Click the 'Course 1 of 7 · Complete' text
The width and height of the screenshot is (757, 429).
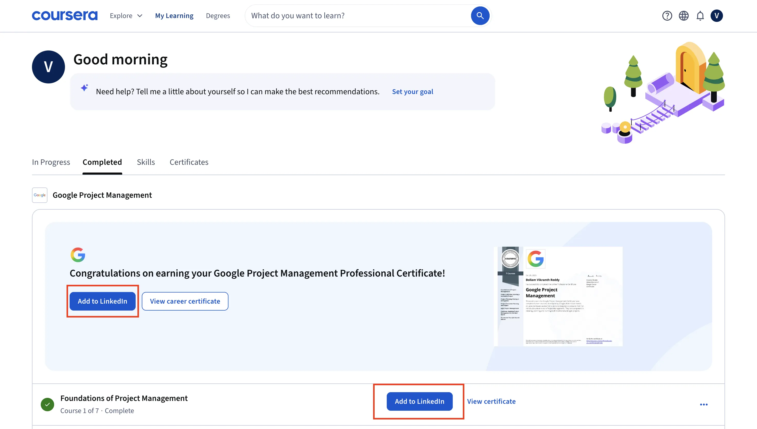pos(97,411)
